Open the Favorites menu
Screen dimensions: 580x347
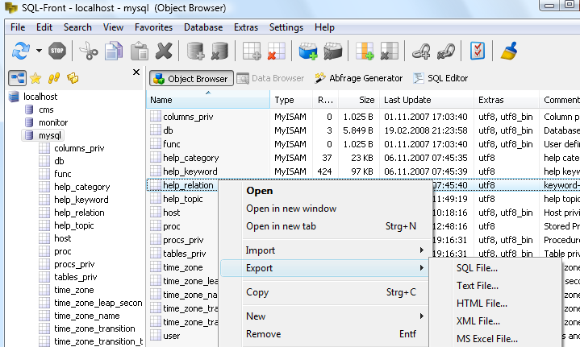tap(153, 27)
